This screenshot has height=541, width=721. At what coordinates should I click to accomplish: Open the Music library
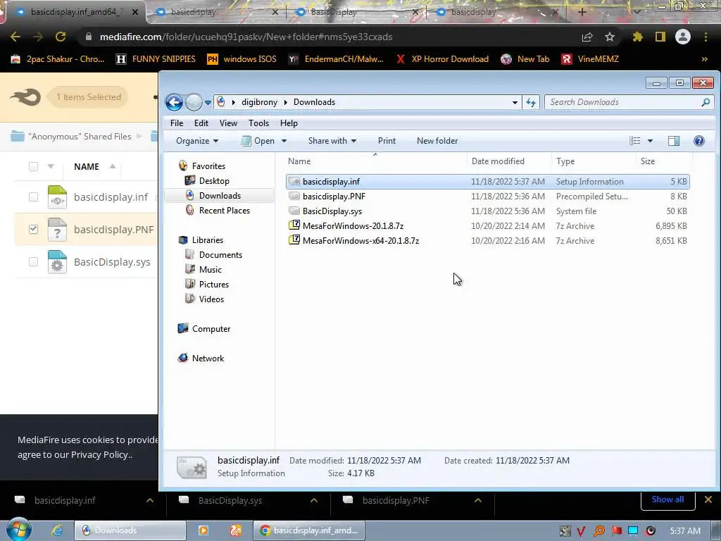pos(210,270)
